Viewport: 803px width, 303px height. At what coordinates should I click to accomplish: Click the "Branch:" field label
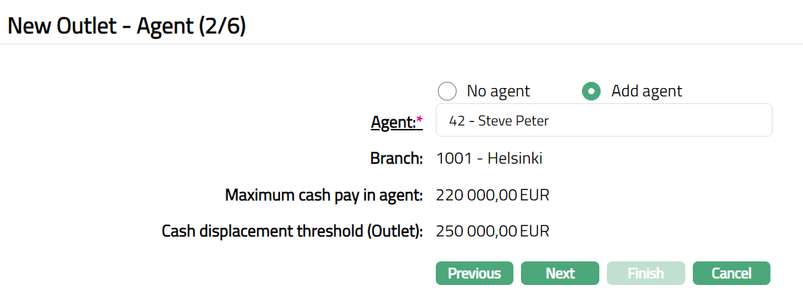coord(396,159)
